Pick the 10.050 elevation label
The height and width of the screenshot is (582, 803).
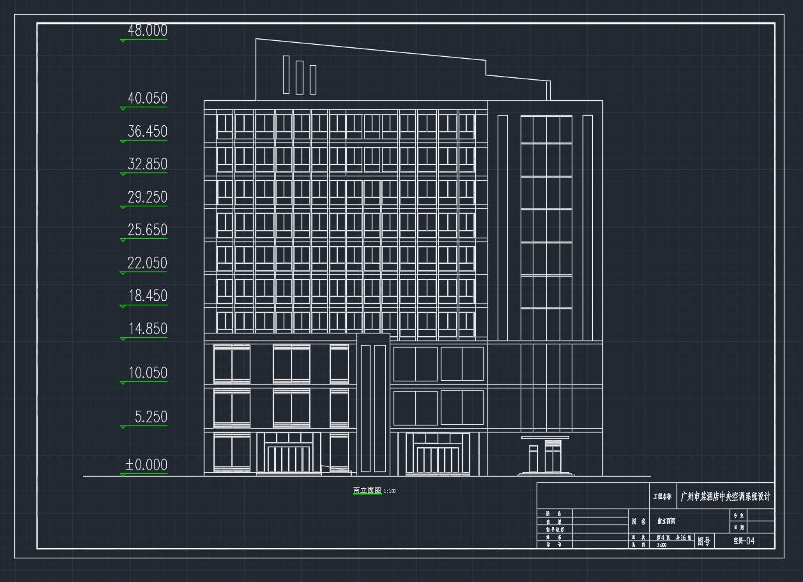[147, 373]
